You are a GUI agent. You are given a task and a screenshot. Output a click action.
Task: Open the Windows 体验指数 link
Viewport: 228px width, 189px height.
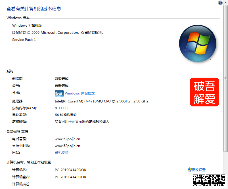(x=80, y=93)
